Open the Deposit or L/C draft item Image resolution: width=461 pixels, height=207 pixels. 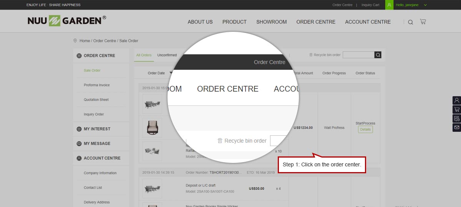click(x=201, y=186)
